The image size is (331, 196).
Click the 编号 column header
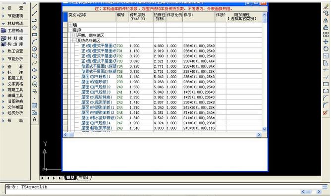coord(123,17)
